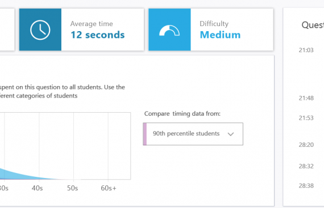324x208 pixels.
Task: Select the 28:38 timestamp entry
Action: pos(306,186)
